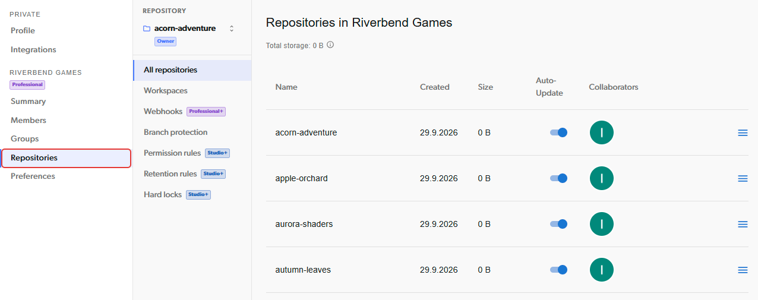This screenshot has width=758, height=300.
Task: Click the 0 B size in aurora-shaders row
Action: click(484, 224)
